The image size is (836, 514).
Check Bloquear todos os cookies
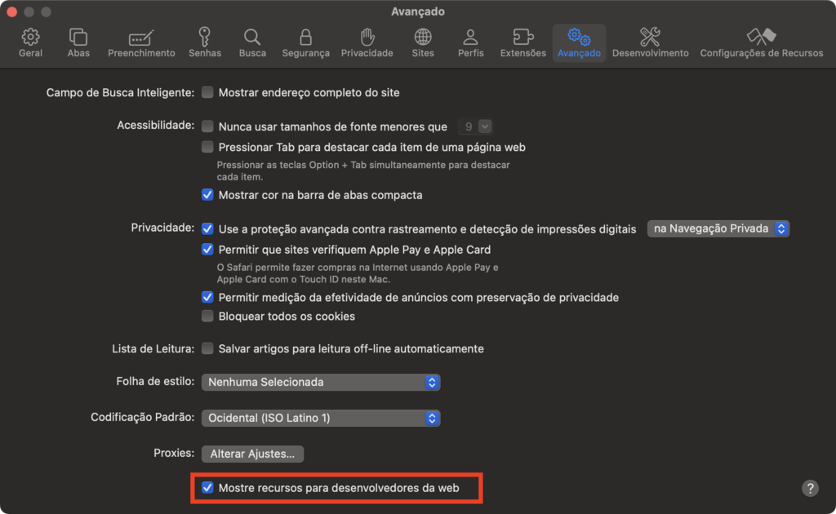pyautogui.click(x=207, y=316)
